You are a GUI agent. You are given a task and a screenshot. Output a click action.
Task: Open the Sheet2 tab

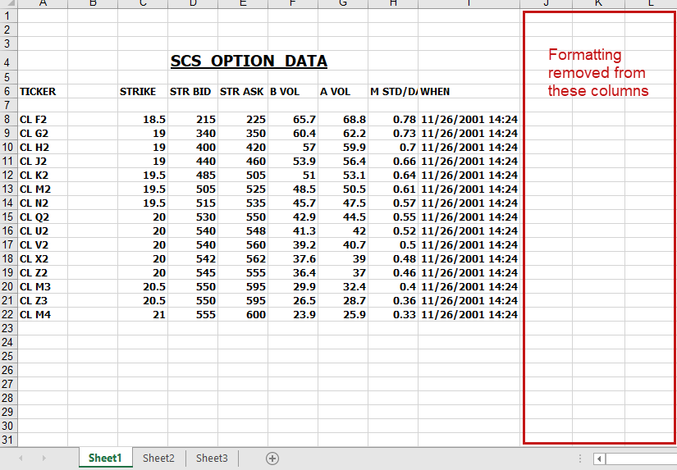pos(158,458)
